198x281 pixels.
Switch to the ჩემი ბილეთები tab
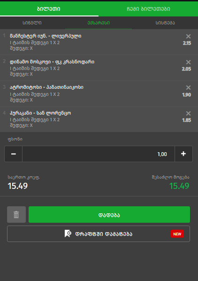click(x=148, y=9)
